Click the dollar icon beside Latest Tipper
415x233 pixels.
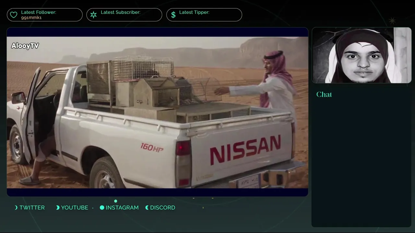(173, 15)
